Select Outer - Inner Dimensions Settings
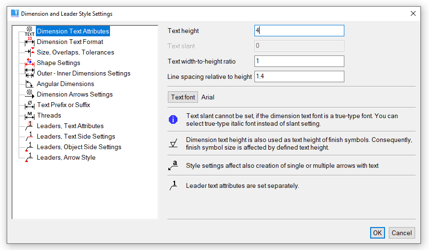Image resolution: width=429 pixels, height=250 pixels. (x=83, y=74)
